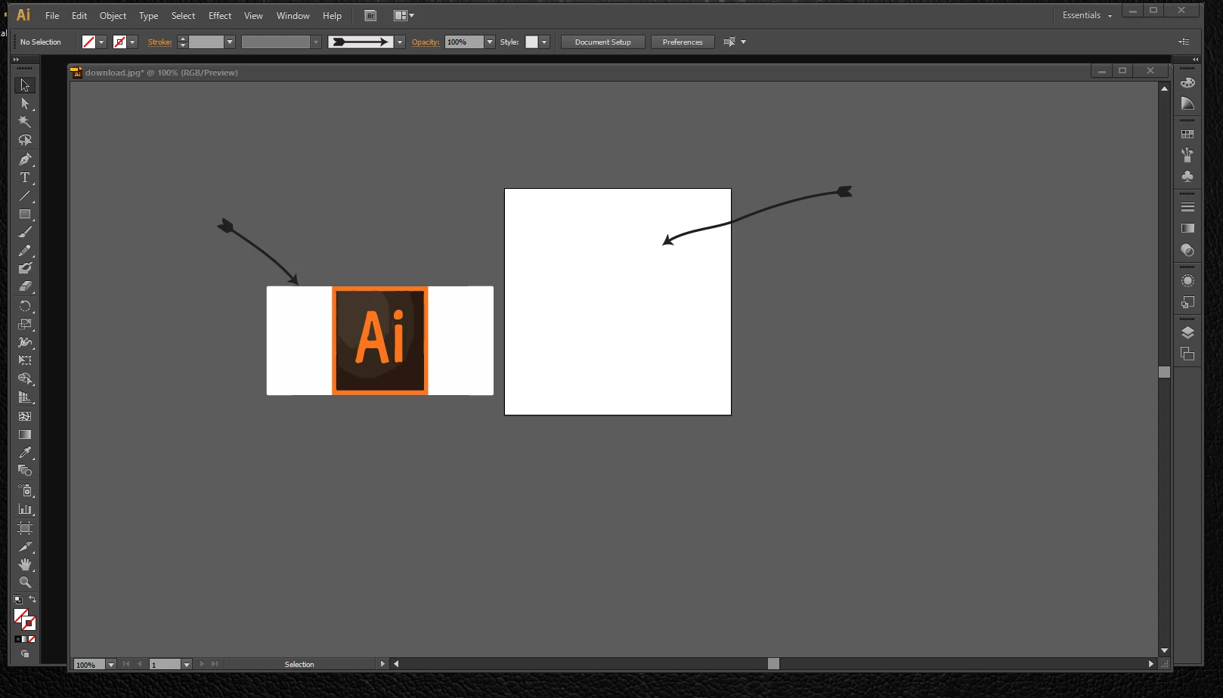
Task: Select the Symbol Sprayer tool
Action: pos(25,491)
